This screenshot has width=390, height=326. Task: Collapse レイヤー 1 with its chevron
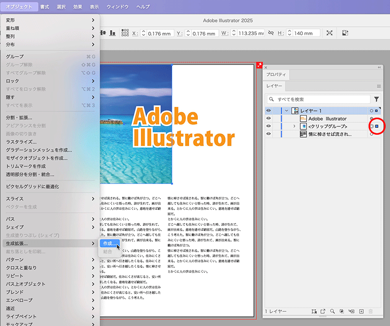287,111
